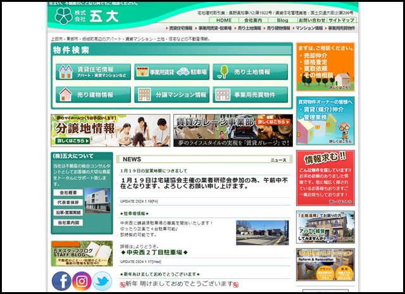Click the 五大 flower logo
Screen dimensions: 405x294
click(x=63, y=16)
